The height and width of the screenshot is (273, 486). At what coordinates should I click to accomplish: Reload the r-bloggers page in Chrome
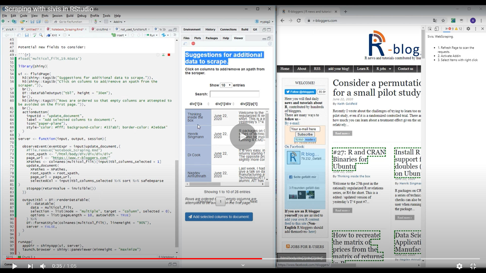(x=299, y=21)
